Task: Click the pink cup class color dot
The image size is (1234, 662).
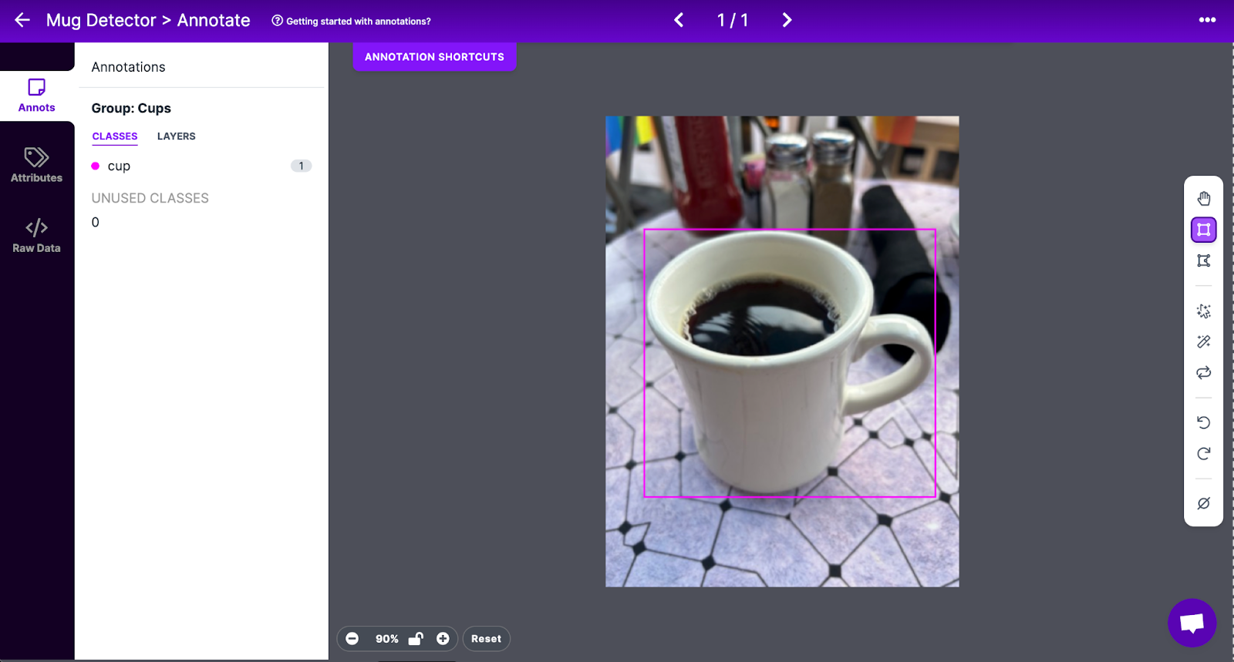Action: pos(96,166)
